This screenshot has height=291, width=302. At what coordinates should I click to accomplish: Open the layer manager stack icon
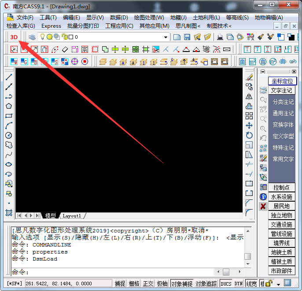(32, 37)
